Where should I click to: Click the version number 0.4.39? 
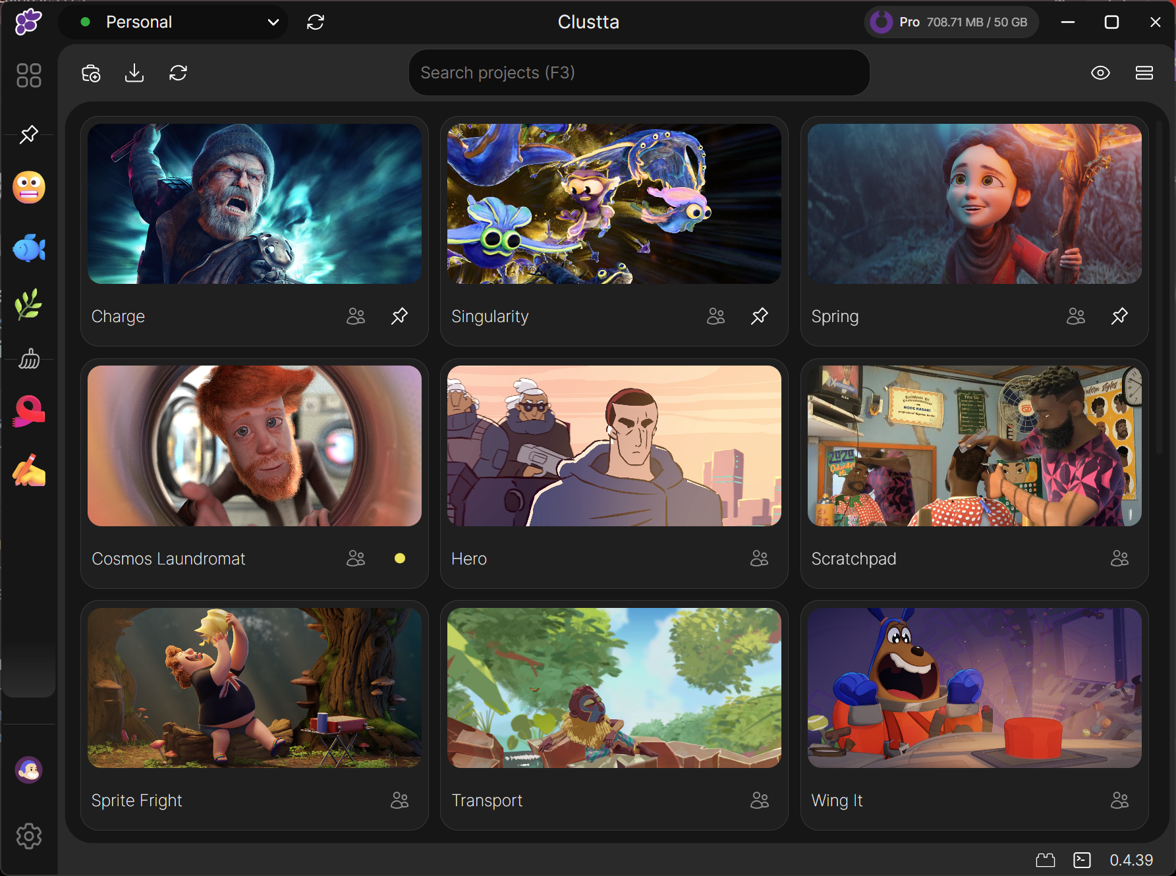click(1131, 860)
